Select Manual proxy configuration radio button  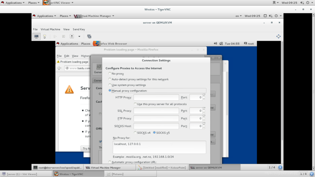point(110,91)
